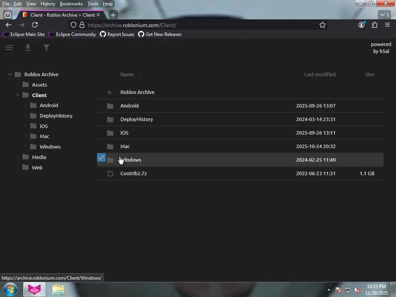This screenshot has width=396, height=297.
Task: Close the Client - Roblox Archive tab
Action: point(98,15)
